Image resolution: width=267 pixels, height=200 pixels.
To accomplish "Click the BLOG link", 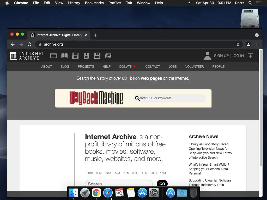I will coord(65,67).
